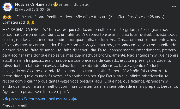Open the post options three-dot menu
Screen dimensions: 180x109
(173, 6)
